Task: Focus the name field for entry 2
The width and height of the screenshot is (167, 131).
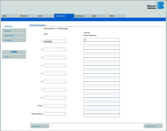Action: tap(55, 50)
